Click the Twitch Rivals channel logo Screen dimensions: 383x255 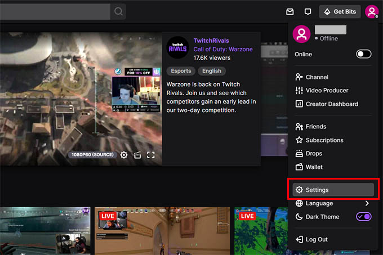coord(177,47)
